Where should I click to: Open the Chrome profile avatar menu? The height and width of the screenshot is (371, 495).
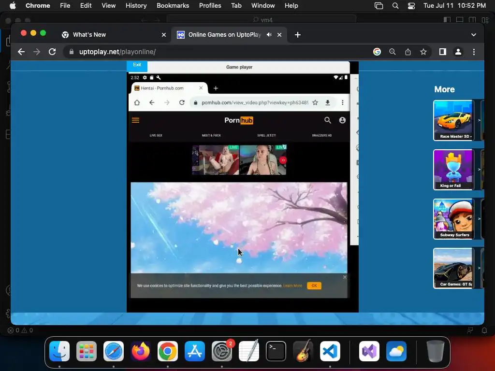[x=458, y=52]
